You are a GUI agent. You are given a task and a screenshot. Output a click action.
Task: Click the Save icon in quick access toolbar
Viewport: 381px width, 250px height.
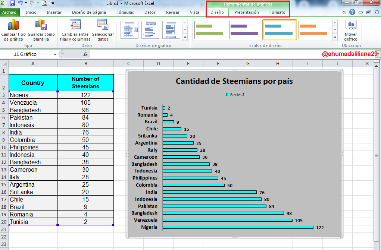(12, 3)
